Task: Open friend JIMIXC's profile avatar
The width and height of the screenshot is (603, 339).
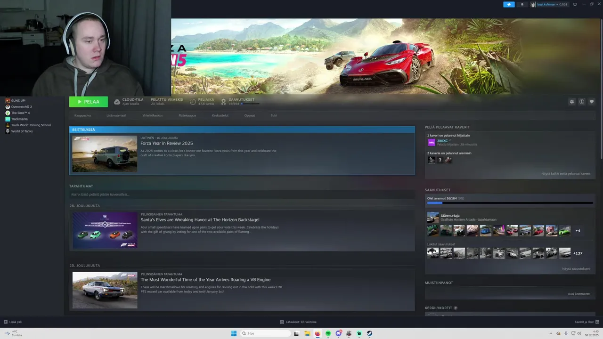Action: [432, 142]
